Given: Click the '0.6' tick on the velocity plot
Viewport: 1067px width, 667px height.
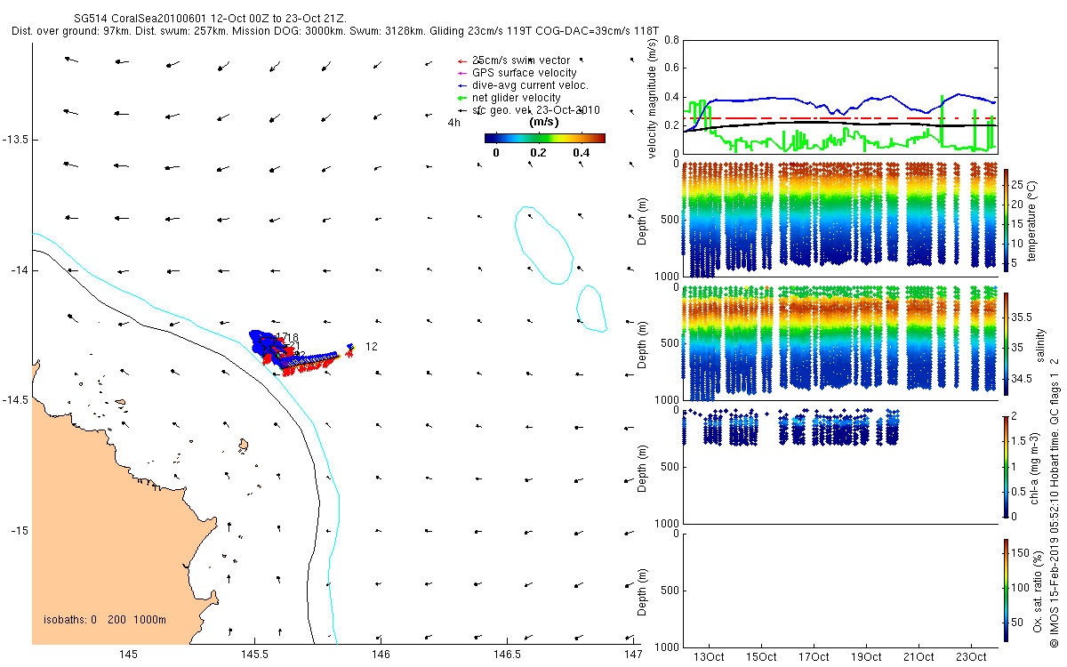Looking at the screenshot, I should pos(670,68).
